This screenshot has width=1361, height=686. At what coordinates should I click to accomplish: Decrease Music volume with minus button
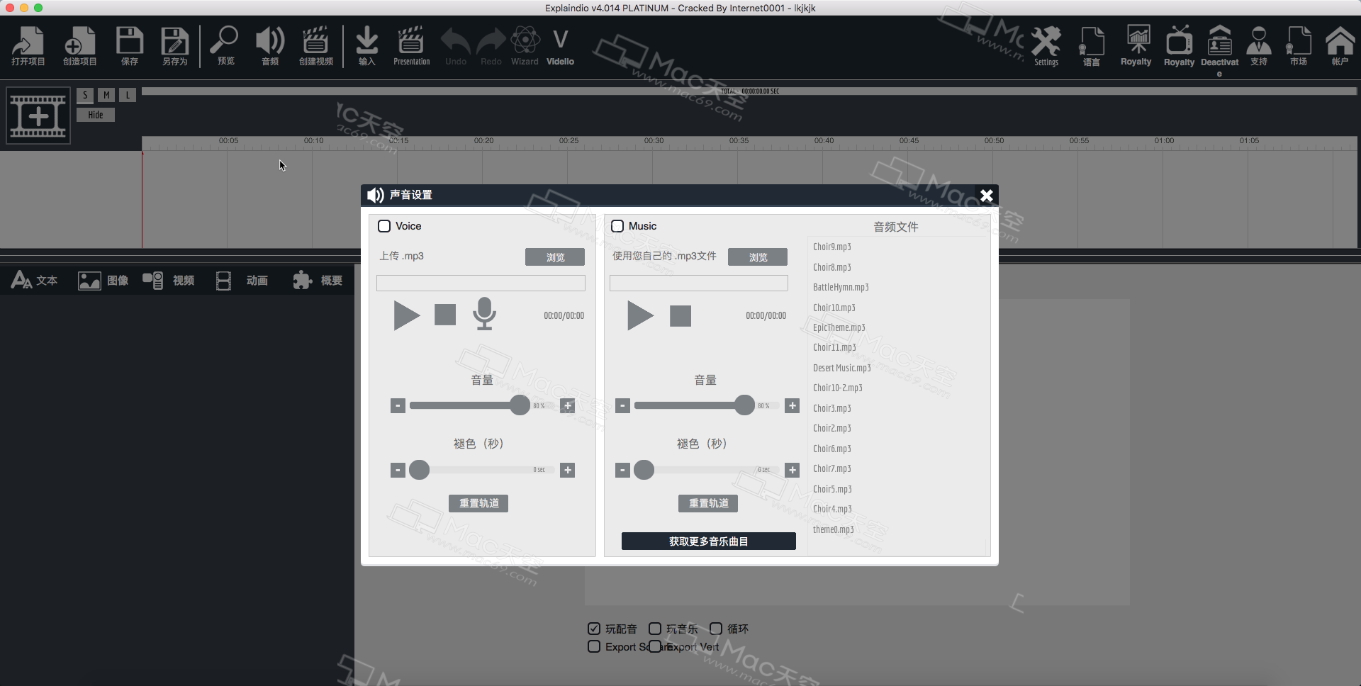622,405
